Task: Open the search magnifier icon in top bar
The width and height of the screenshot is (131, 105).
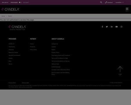Action: 101,2
